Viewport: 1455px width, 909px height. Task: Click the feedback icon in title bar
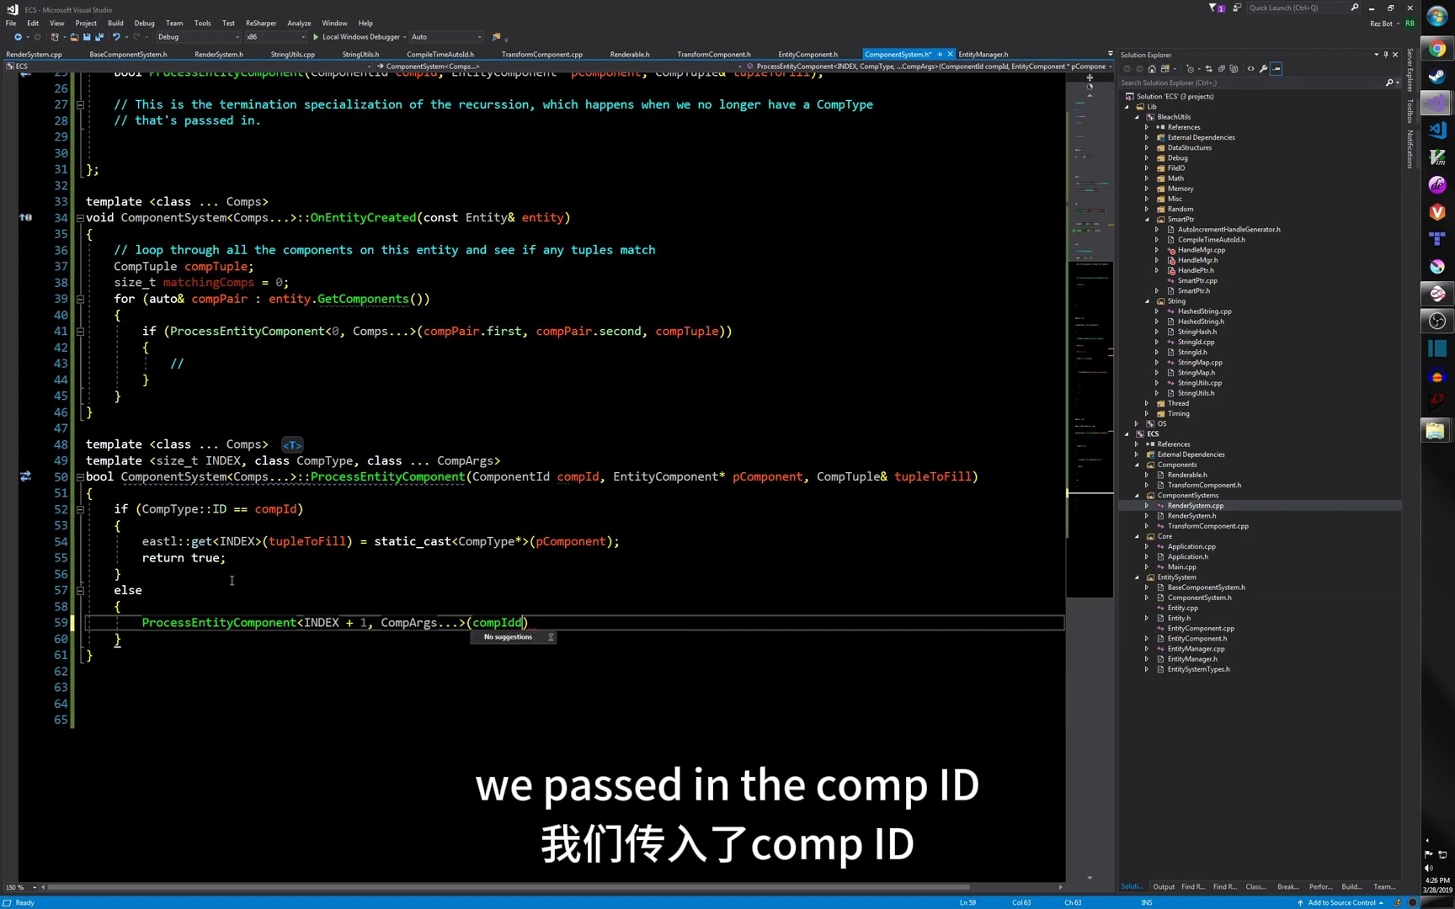tap(1237, 8)
